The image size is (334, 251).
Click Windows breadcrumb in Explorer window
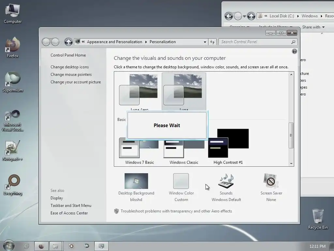tap(310, 16)
